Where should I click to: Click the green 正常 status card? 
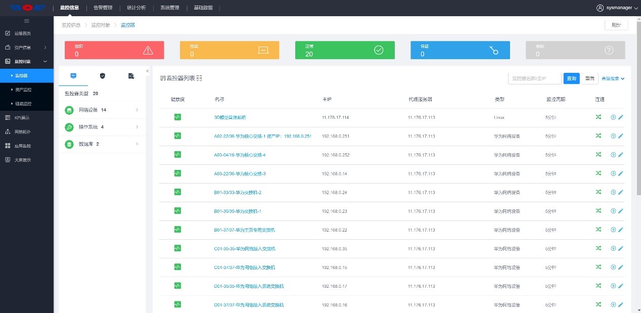point(345,50)
